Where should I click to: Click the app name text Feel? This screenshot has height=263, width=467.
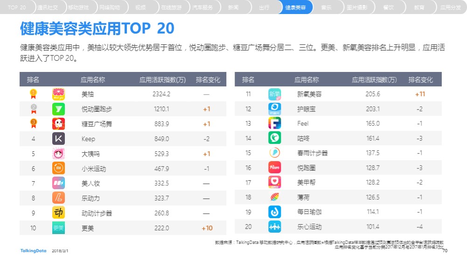303,123
